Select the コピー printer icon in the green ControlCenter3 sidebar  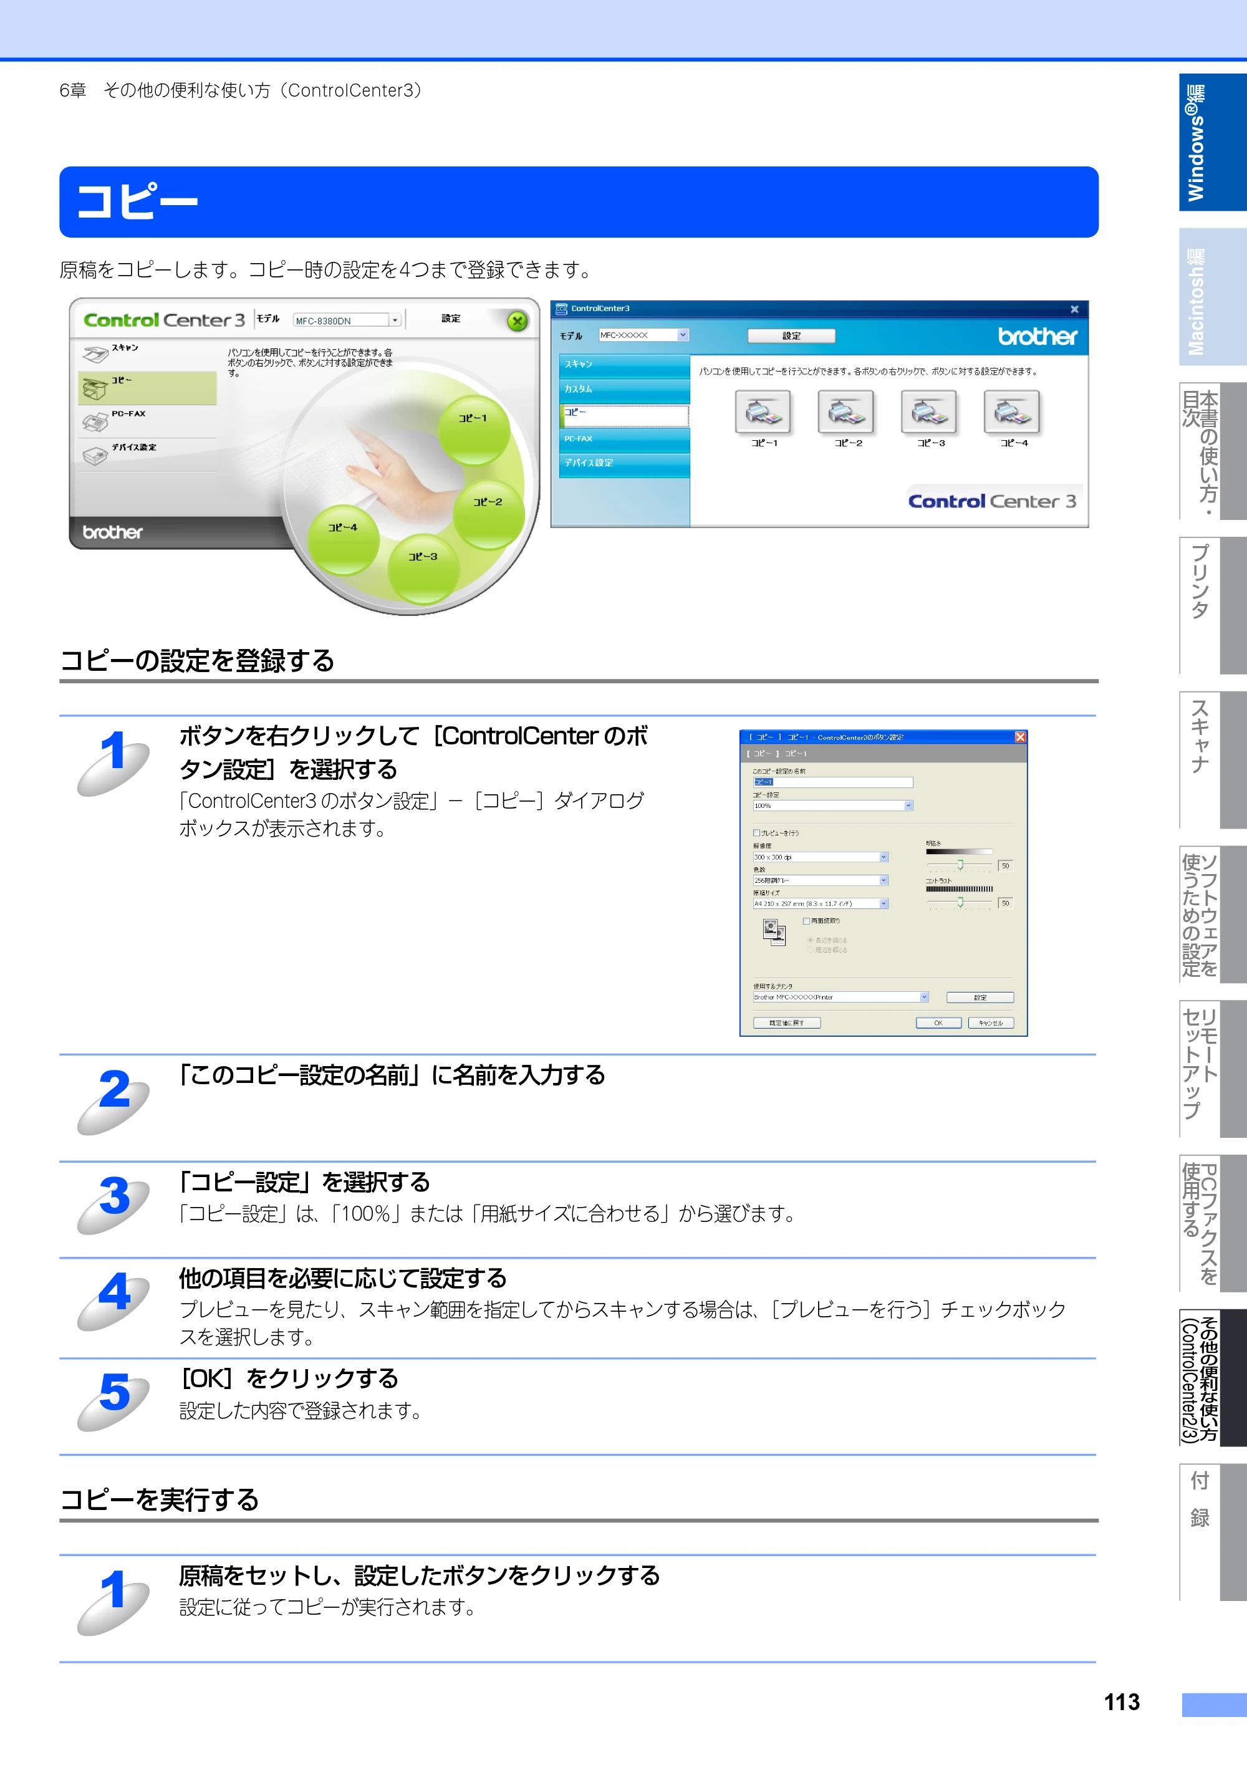click(95, 389)
